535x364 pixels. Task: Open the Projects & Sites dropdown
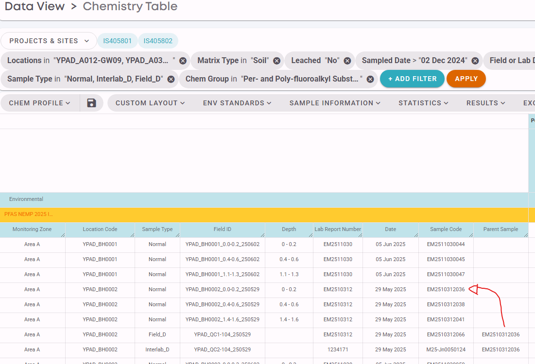pyautogui.click(x=49, y=41)
